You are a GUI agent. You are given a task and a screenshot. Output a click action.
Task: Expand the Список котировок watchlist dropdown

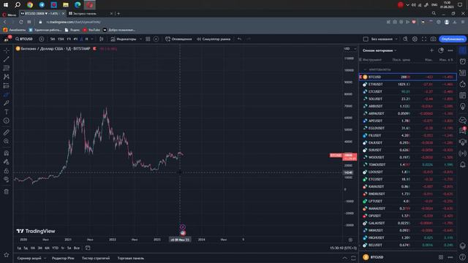click(380, 50)
